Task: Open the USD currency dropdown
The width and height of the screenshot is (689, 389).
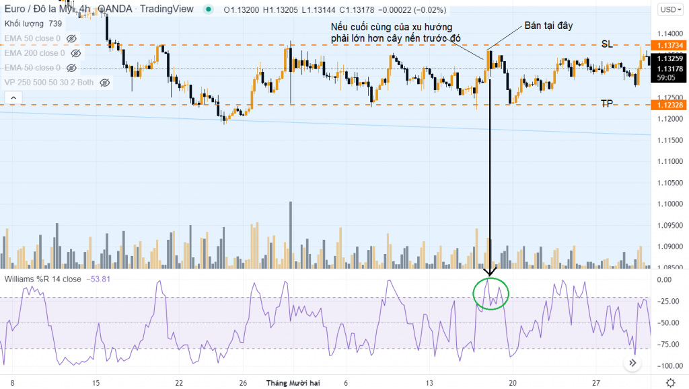Action: click(x=669, y=10)
